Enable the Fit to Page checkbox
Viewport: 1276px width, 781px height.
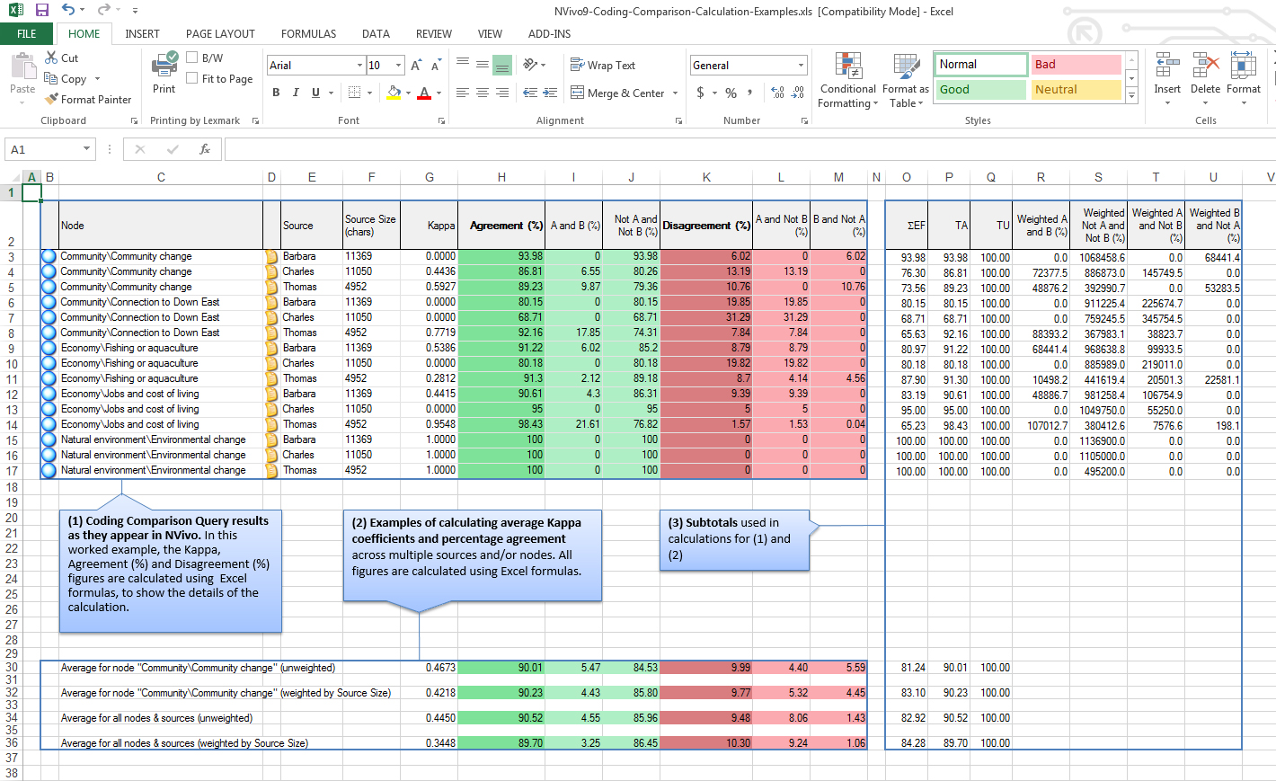coord(192,78)
